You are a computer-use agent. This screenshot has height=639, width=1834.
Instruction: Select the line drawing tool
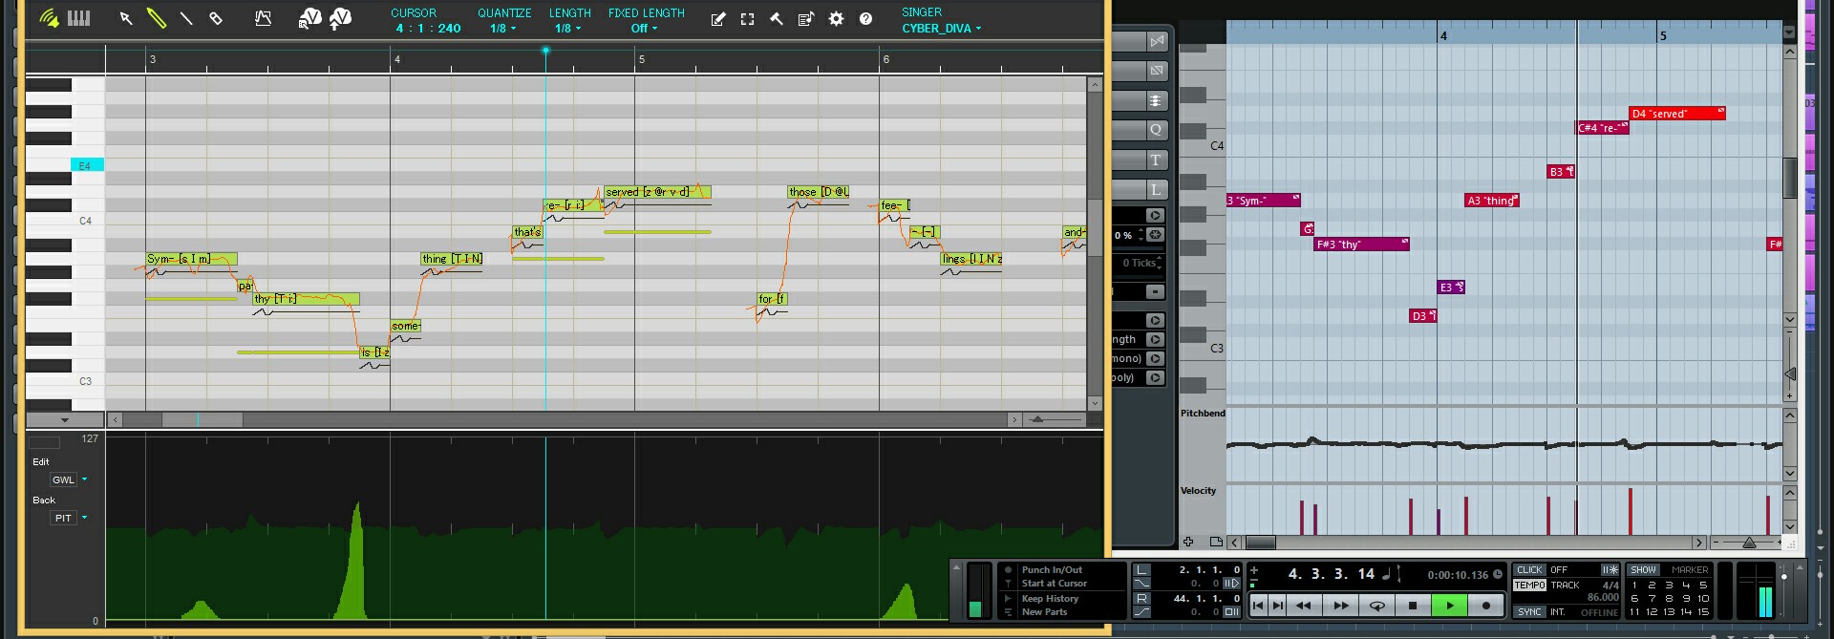point(186,18)
